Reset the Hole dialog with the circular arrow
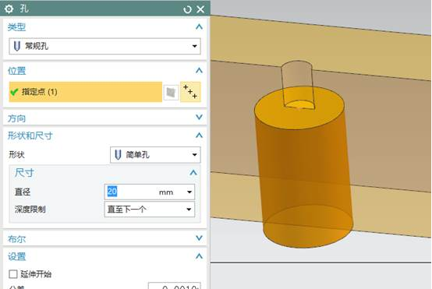Viewport: 432px width, 289px height. point(187,9)
